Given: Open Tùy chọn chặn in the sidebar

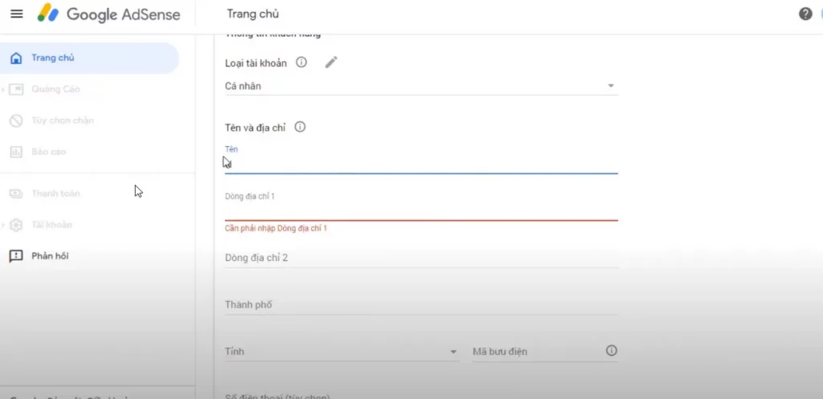Looking at the screenshot, I should (x=62, y=120).
